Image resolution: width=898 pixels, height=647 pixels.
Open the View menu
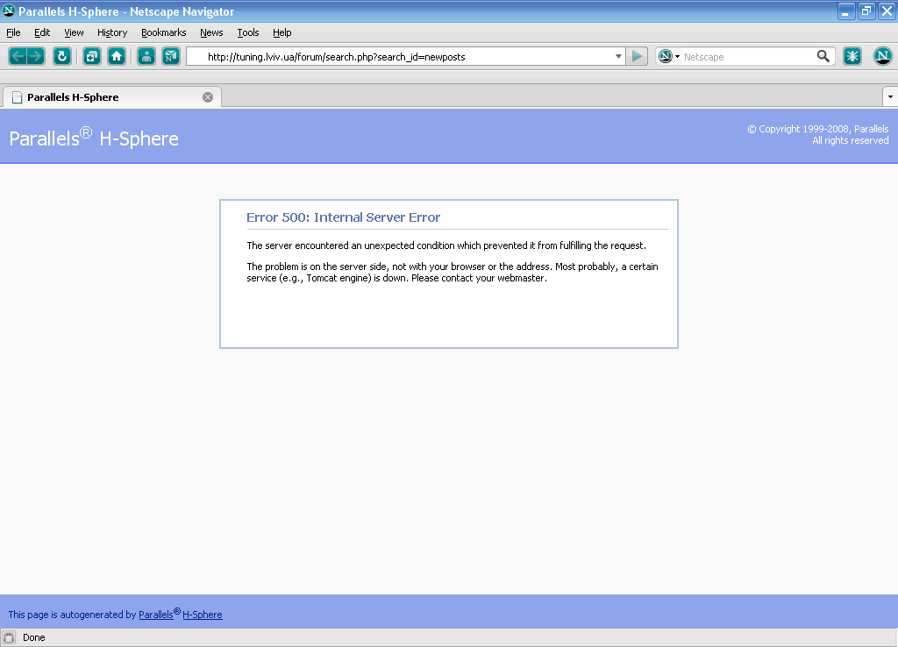[x=74, y=32]
